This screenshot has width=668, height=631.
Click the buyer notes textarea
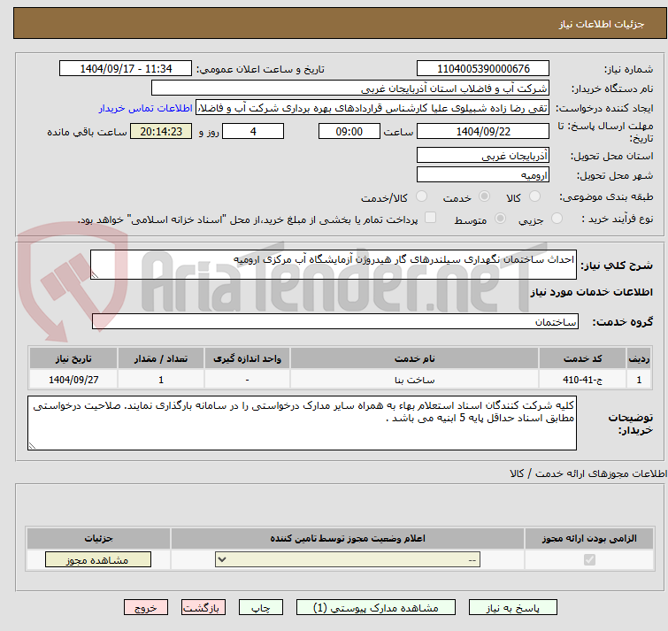pos(302,423)
